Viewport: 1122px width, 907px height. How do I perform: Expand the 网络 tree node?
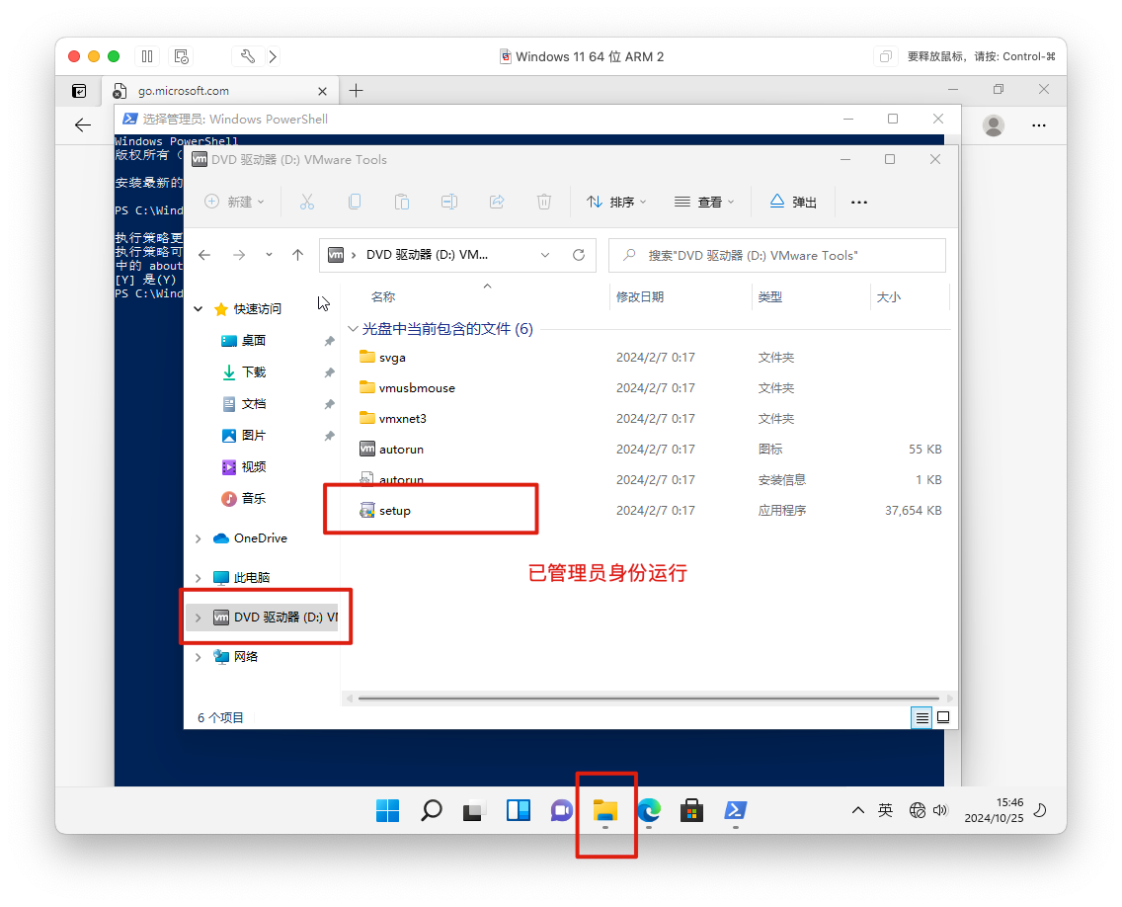(199, 656)
